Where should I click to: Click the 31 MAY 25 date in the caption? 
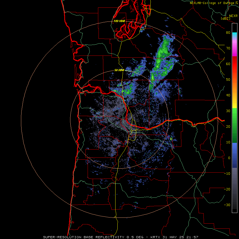click(173, 237)
